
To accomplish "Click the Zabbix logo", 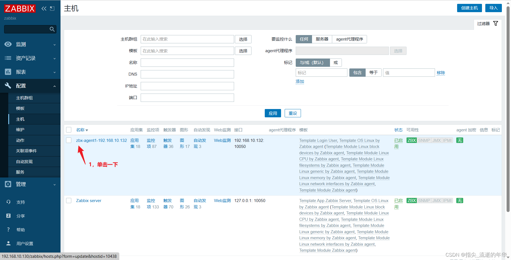I will pyautogui.click(x=20, y=9).
